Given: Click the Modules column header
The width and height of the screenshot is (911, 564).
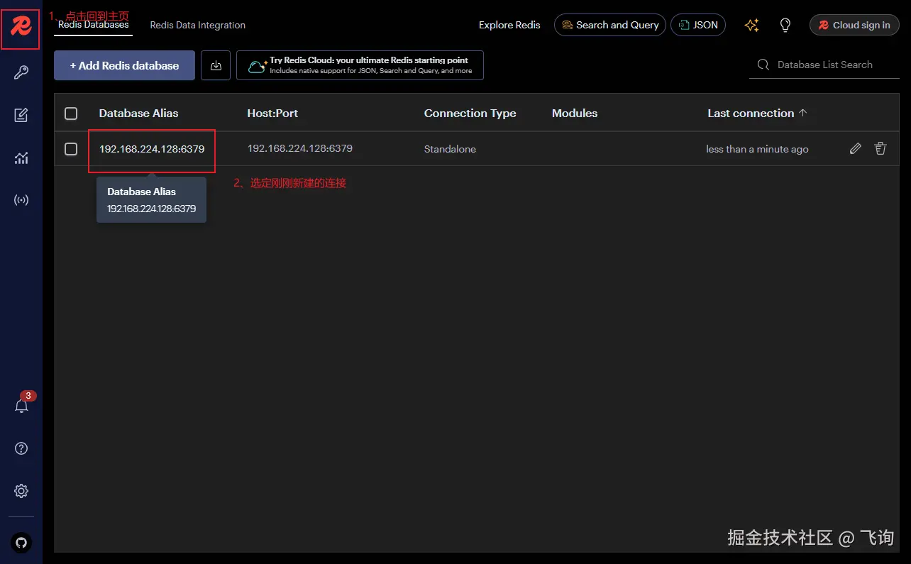Looking at the screenshot, I should 575,114.
